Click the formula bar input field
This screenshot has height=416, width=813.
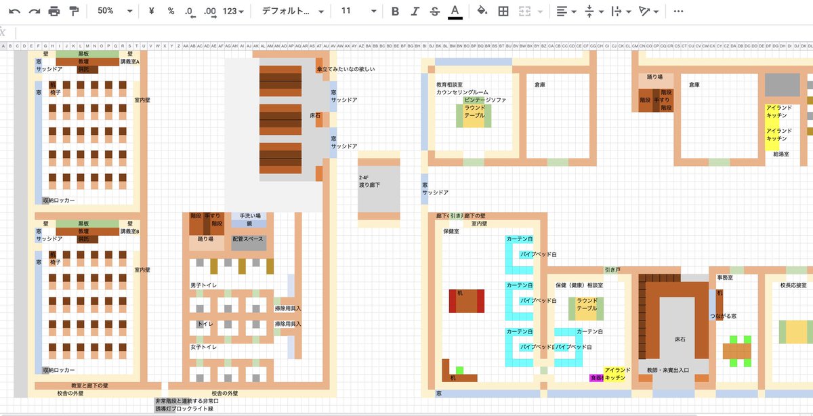click(x=406, y=33)
